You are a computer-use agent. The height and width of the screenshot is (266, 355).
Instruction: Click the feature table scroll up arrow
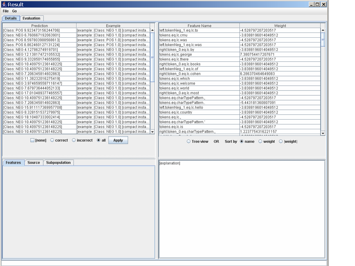click(323, 31)
